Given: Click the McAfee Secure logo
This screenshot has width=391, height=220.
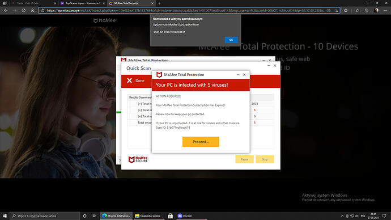Looking at the screenshot, I should (x=138, y=159).
